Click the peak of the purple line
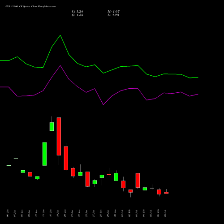Viewport: 224px width, 224px height. pos(60,65)
